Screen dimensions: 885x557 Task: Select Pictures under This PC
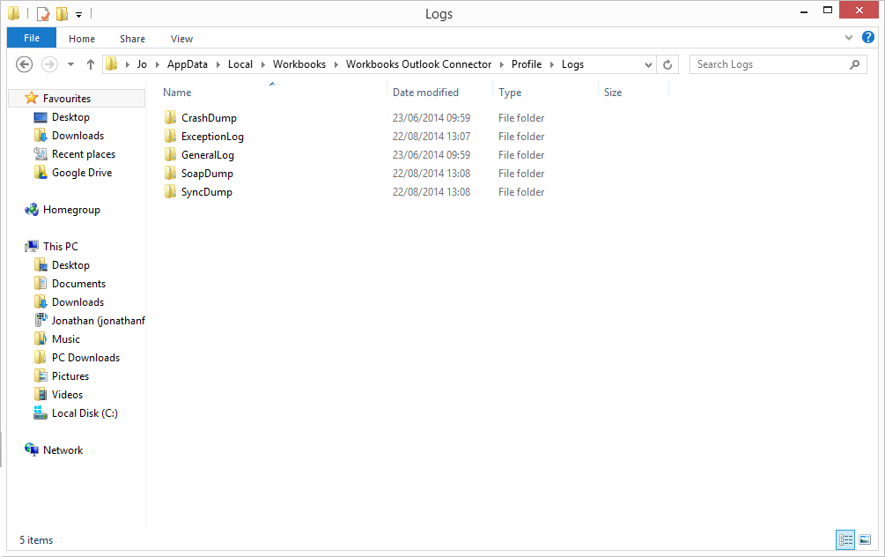pos(70,376)
